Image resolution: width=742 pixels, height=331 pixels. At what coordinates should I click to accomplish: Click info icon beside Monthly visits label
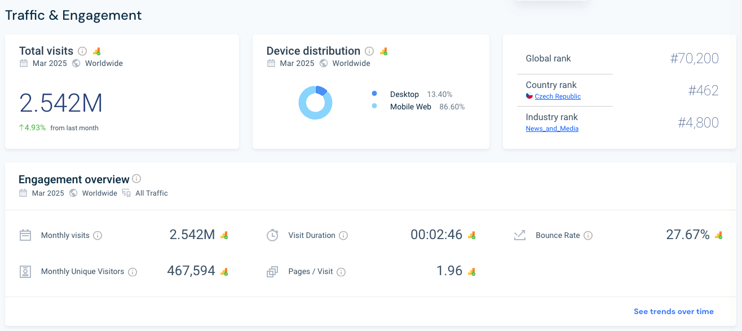point(98,236)
